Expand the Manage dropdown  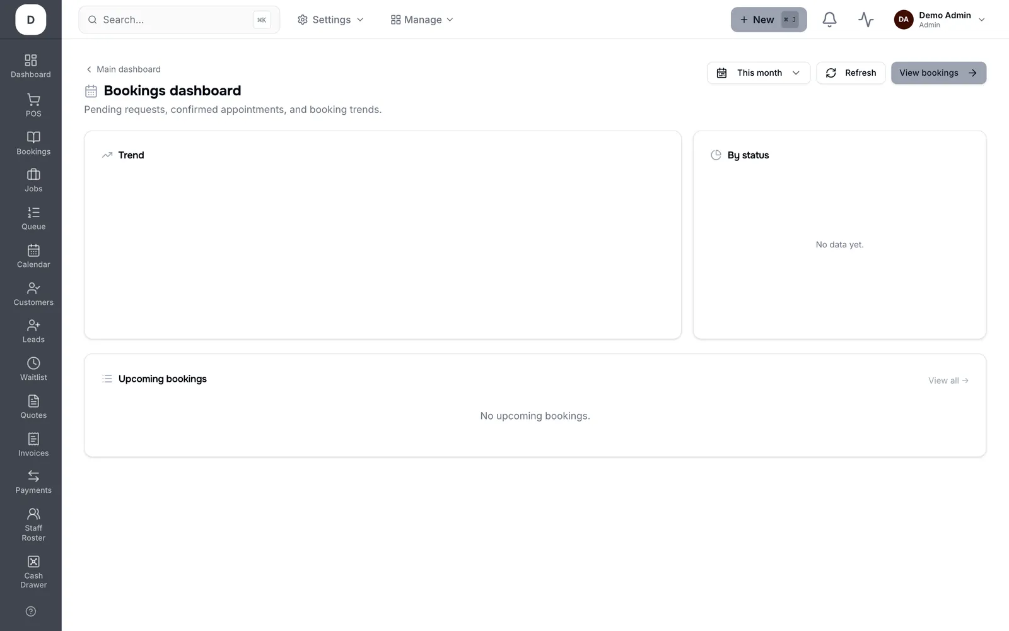422,20
